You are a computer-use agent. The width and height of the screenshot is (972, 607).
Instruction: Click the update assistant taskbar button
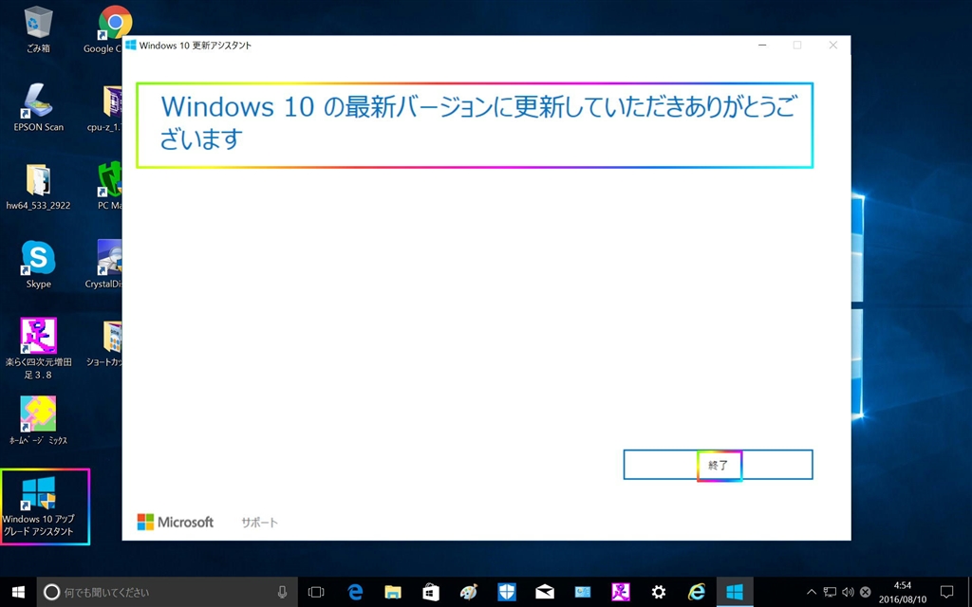click(735, 592)
